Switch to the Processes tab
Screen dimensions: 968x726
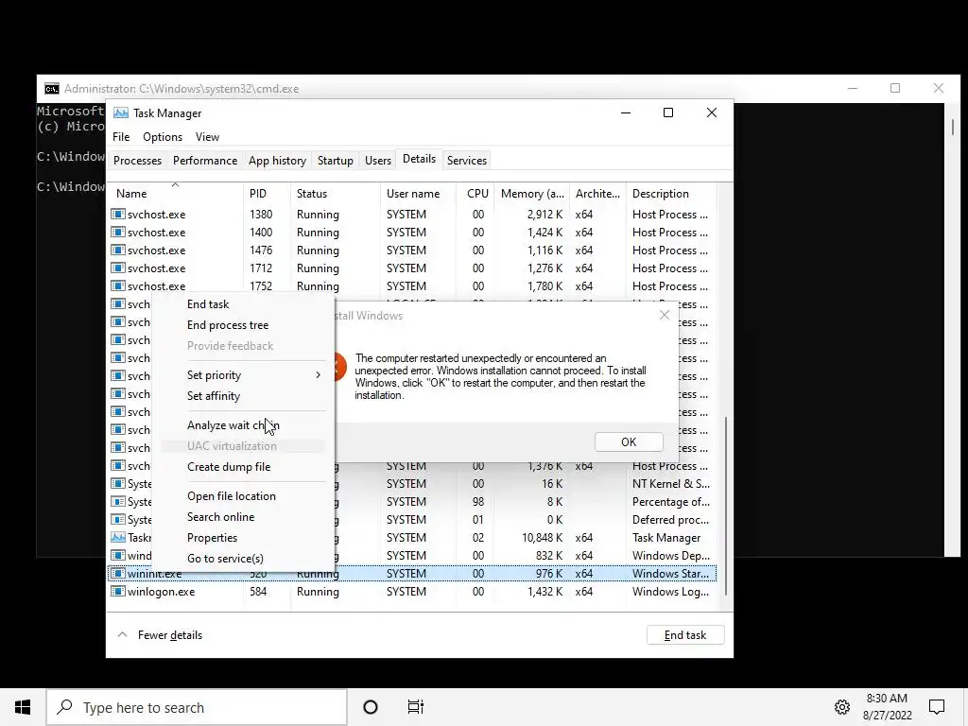tap(137, 161)
